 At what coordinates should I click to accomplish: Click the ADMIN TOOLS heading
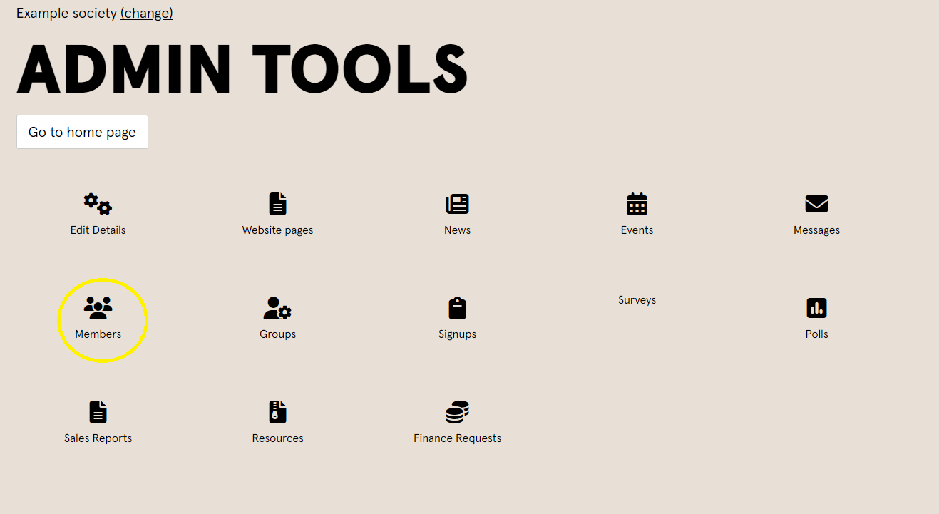(x=242, y=70)
